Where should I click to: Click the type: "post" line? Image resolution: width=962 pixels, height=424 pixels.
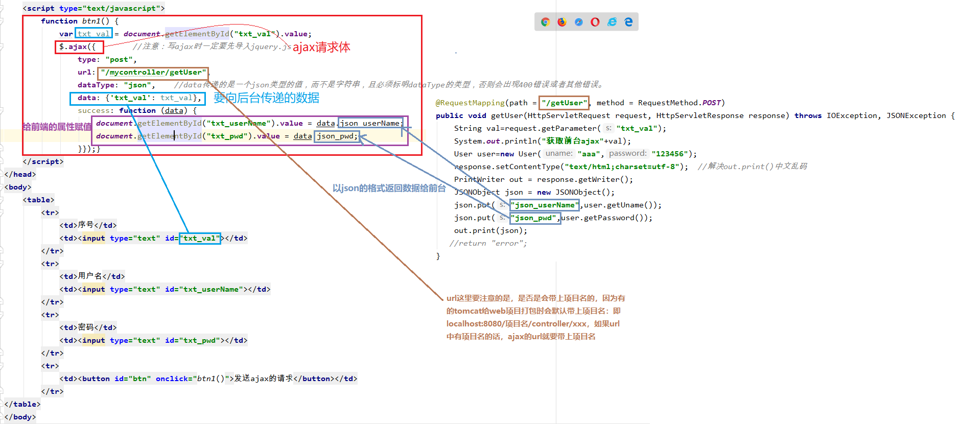107,60
